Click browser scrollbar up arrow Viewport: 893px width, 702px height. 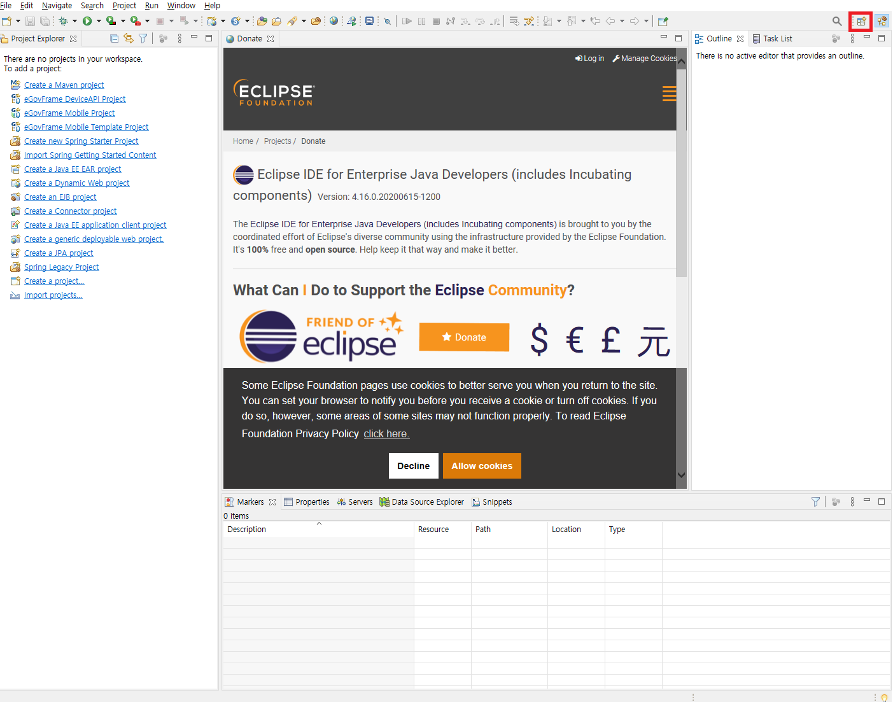681,62
